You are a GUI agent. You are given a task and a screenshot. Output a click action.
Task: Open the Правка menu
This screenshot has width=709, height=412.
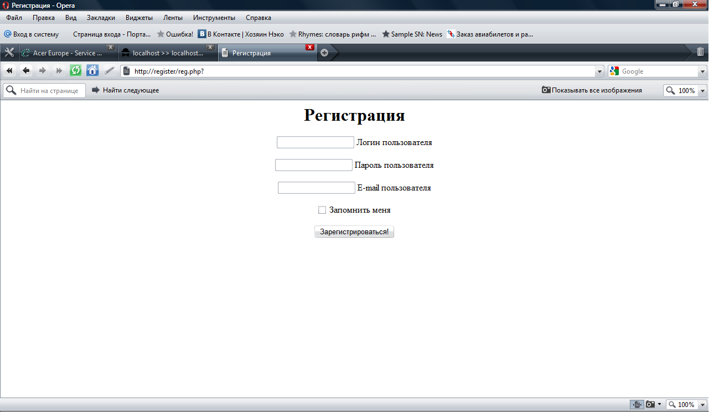pos(44,18)
